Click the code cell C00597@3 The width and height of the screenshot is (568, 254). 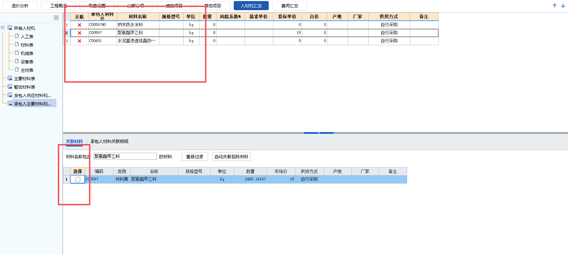coord(102,25)
